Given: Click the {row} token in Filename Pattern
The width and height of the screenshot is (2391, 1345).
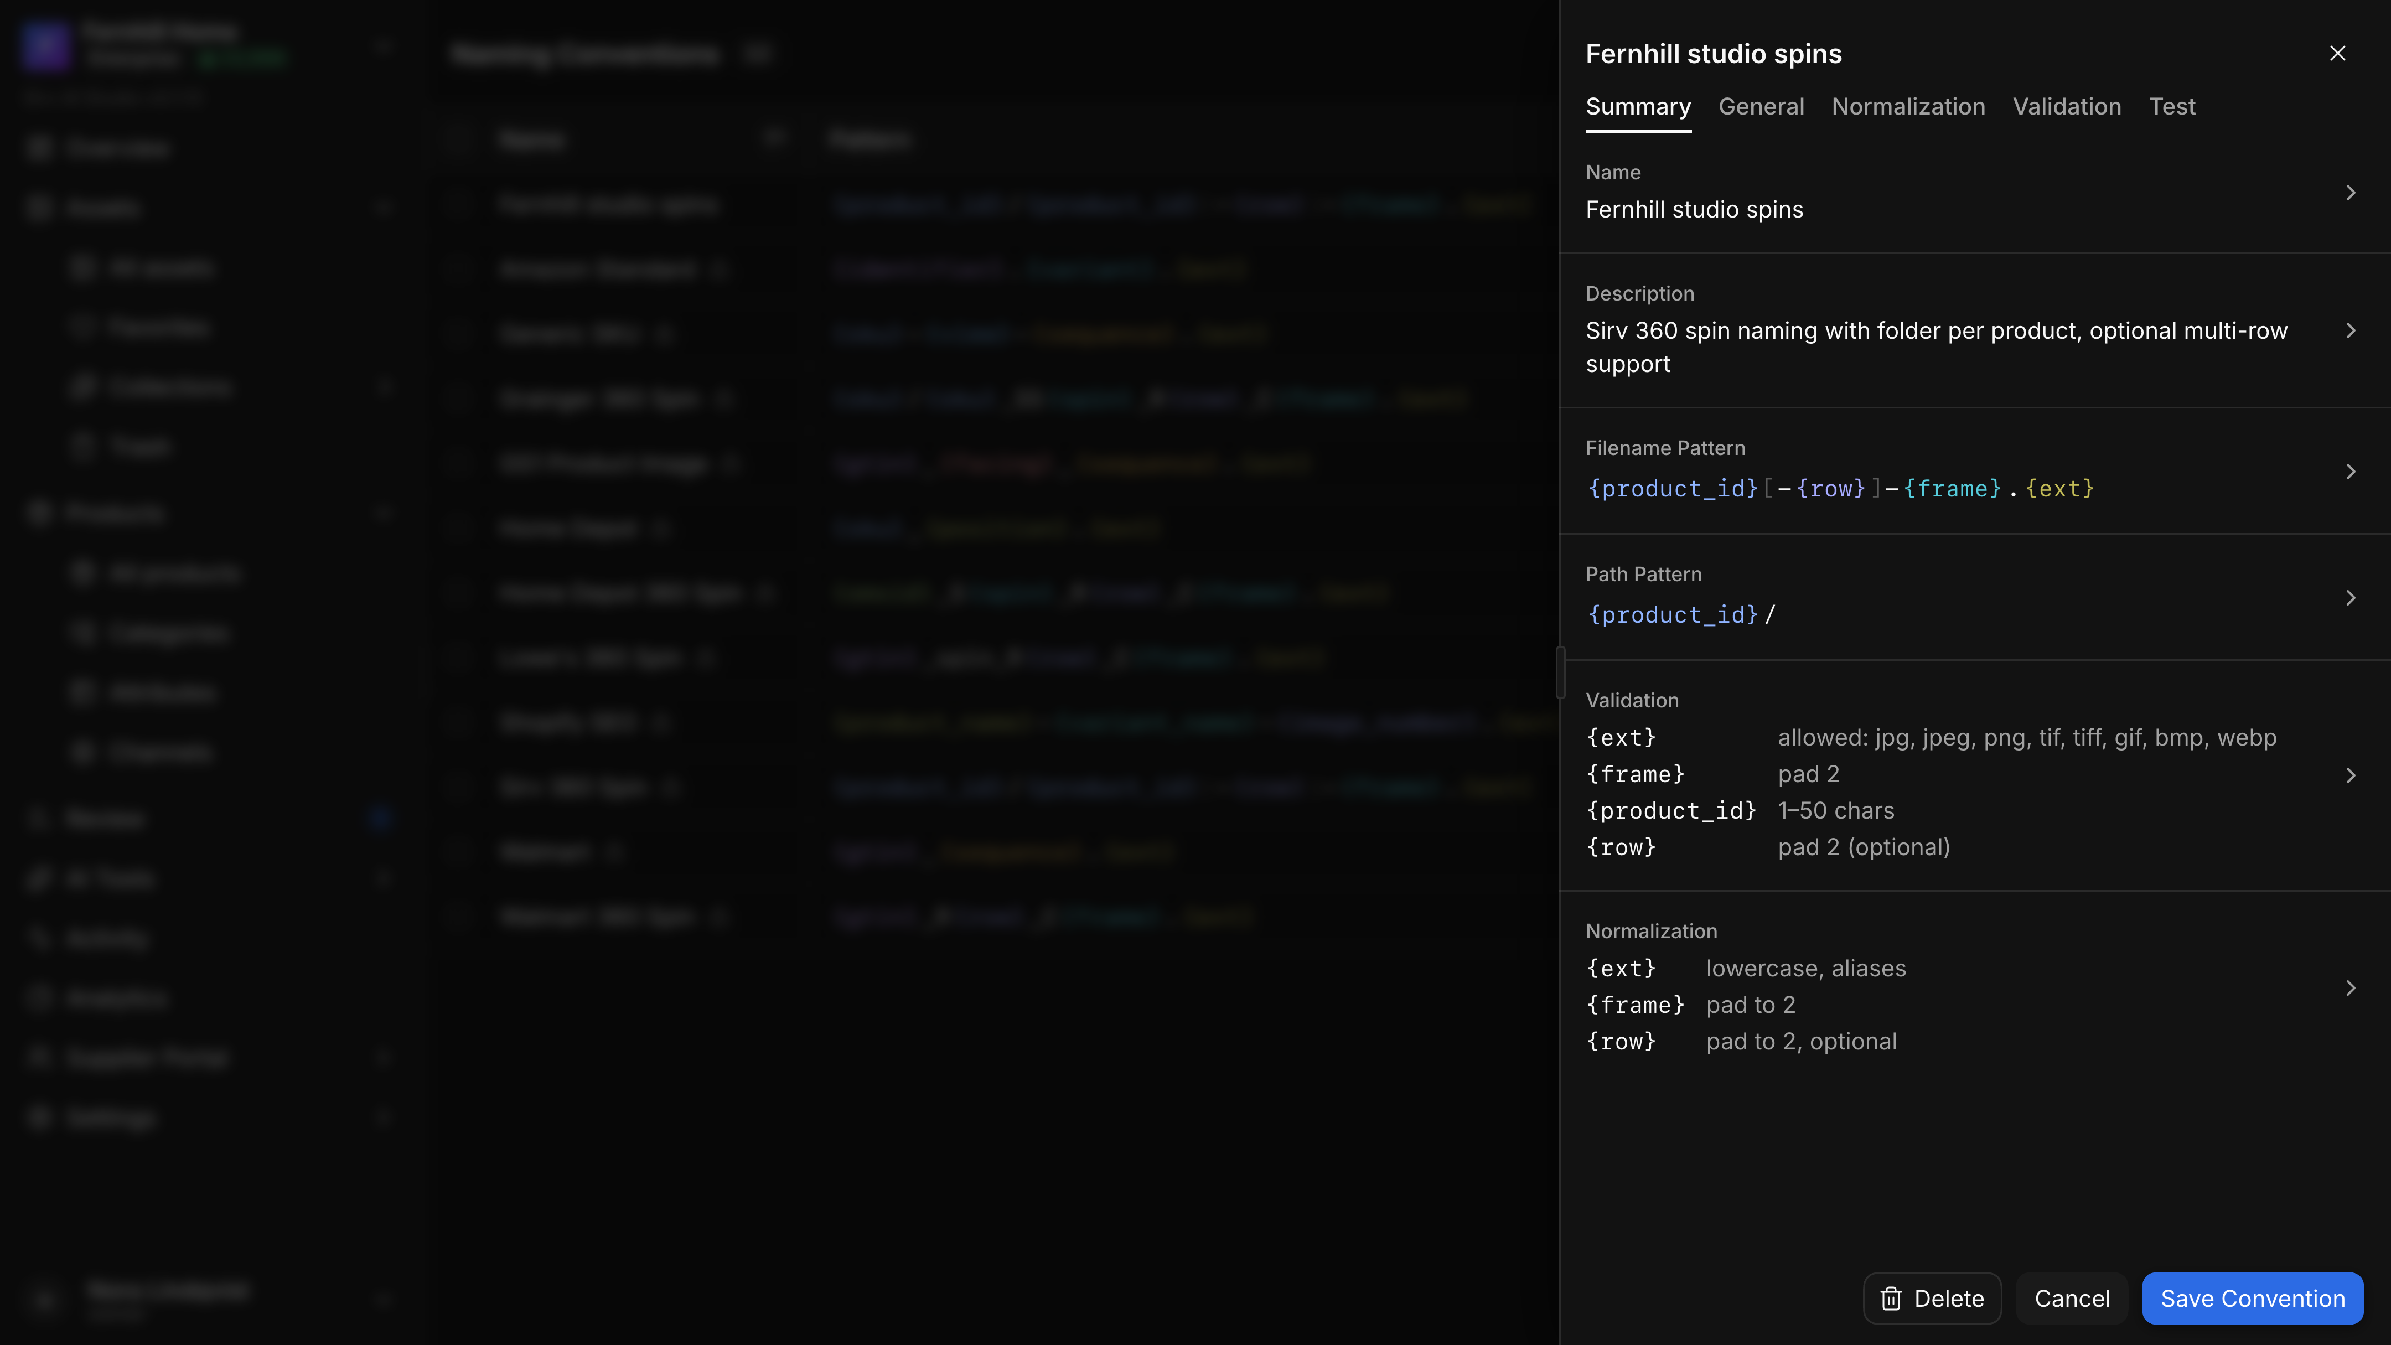Looking at the screenshot, I should pyautogui.click(x=1830, y=489).
